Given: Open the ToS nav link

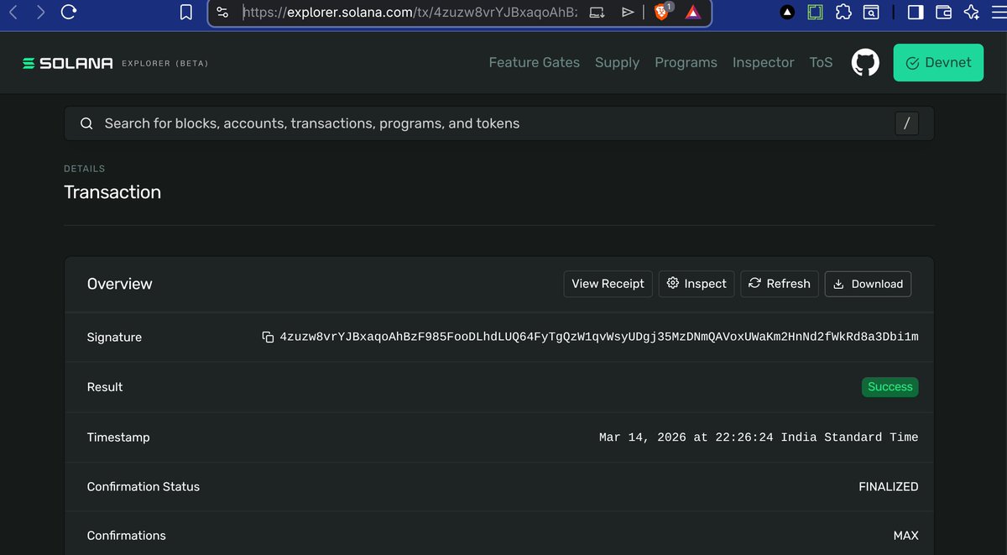Looking at the screenshot, I should point(821,62).
